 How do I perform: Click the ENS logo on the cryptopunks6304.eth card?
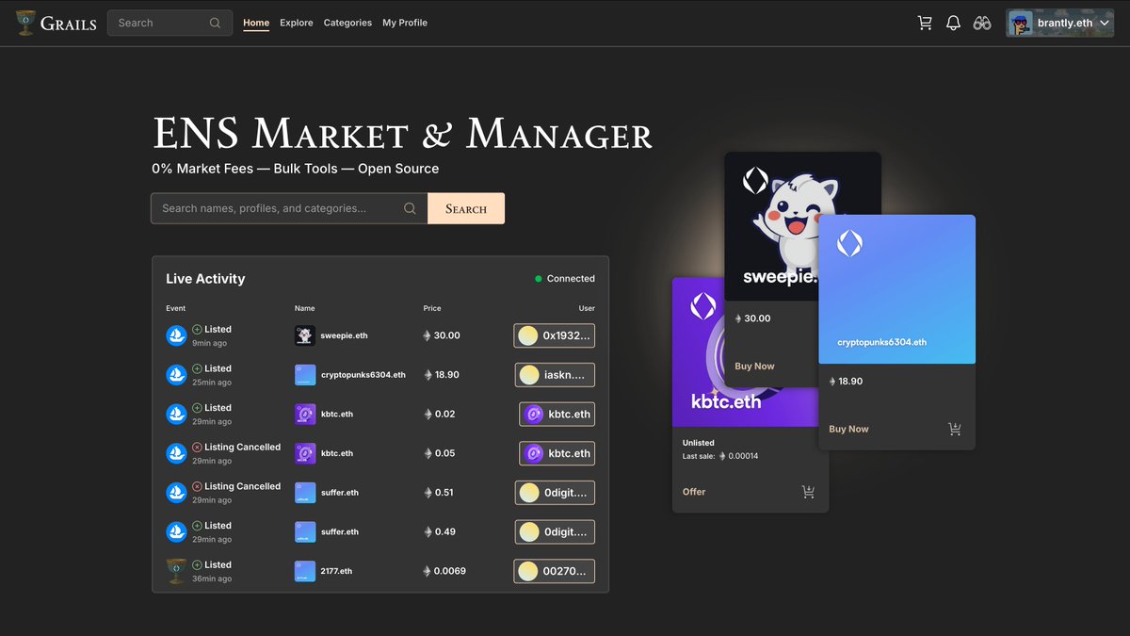point(849,243)
